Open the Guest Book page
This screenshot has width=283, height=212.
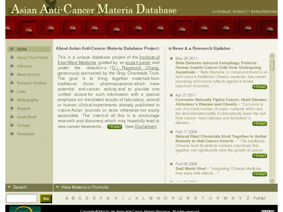tap(26, 117)
